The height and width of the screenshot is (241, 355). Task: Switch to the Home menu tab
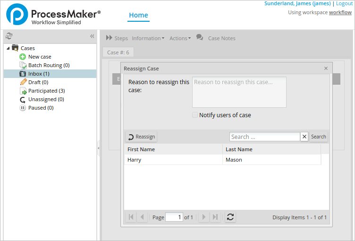point(138,15)
